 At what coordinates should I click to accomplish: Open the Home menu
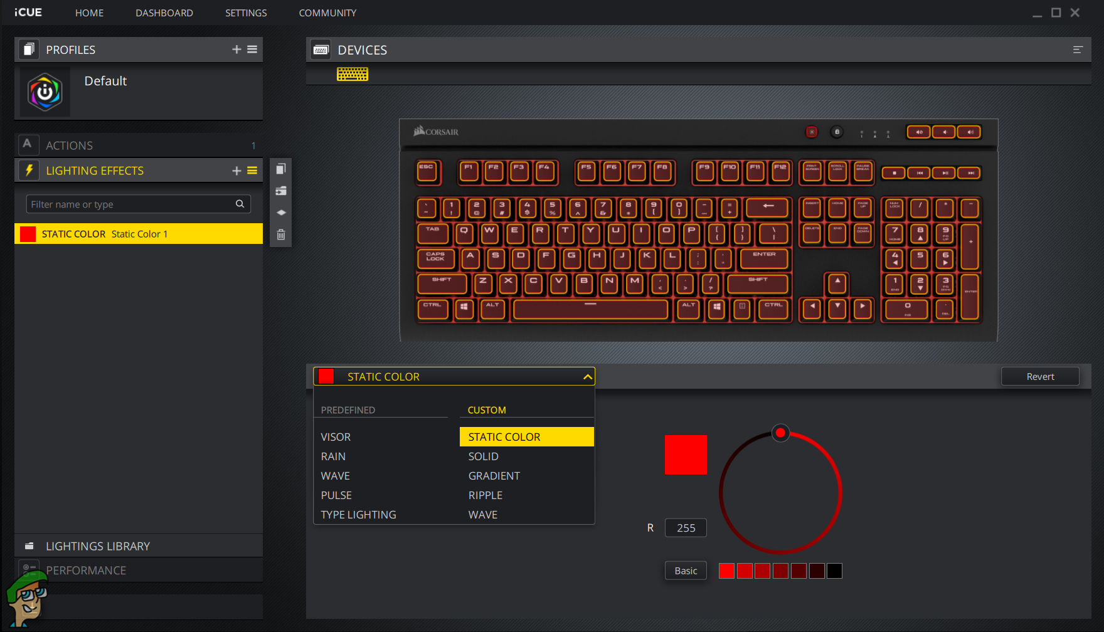pyautogui.click(x=90, y=13)
